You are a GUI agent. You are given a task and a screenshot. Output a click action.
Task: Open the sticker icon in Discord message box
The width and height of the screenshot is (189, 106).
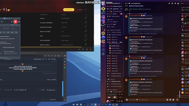pyautogui.click(x=170, y=100)
